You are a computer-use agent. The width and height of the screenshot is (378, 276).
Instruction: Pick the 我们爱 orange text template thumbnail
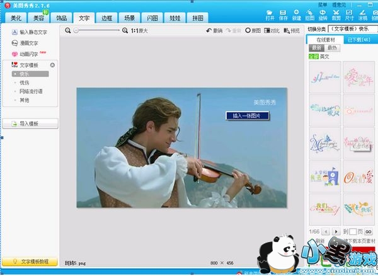[x=358, y=176]
